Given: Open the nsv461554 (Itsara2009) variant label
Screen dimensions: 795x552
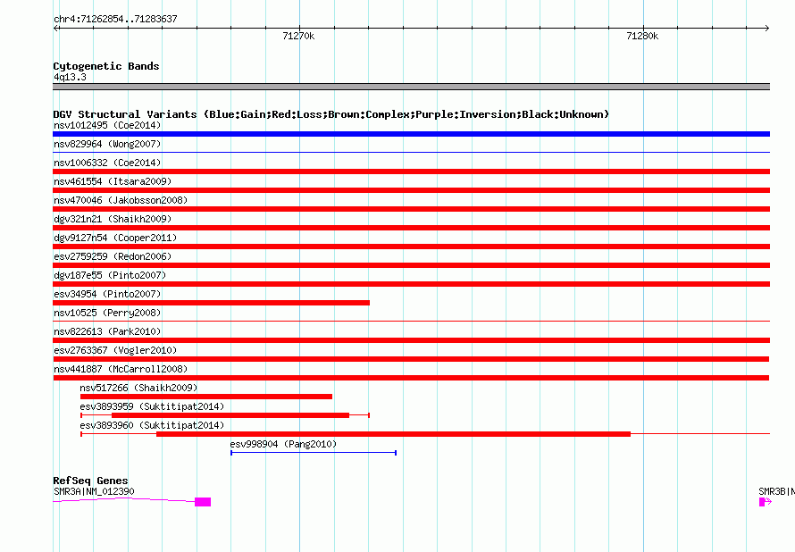Looking at the screenshot, I should tap(113, 181).
